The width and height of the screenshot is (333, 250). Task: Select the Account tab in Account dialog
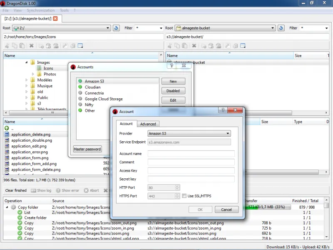(126, 123)
